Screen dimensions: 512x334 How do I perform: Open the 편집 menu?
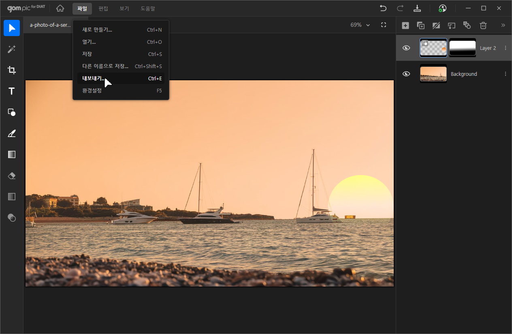pos(103,9)
